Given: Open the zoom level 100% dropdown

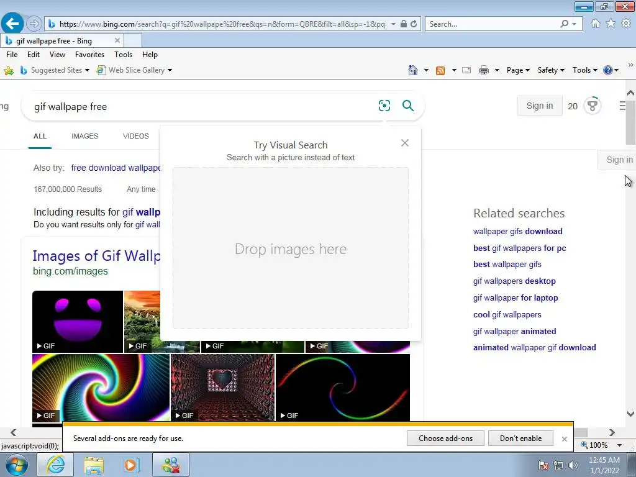Looking at the screenshot, I should click(x=619, y=445).
